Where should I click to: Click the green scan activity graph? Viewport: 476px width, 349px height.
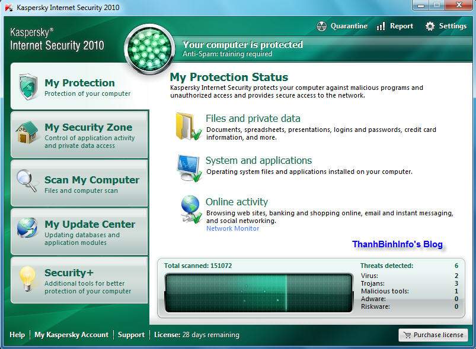pyautogui.click(x=258, y=293)
